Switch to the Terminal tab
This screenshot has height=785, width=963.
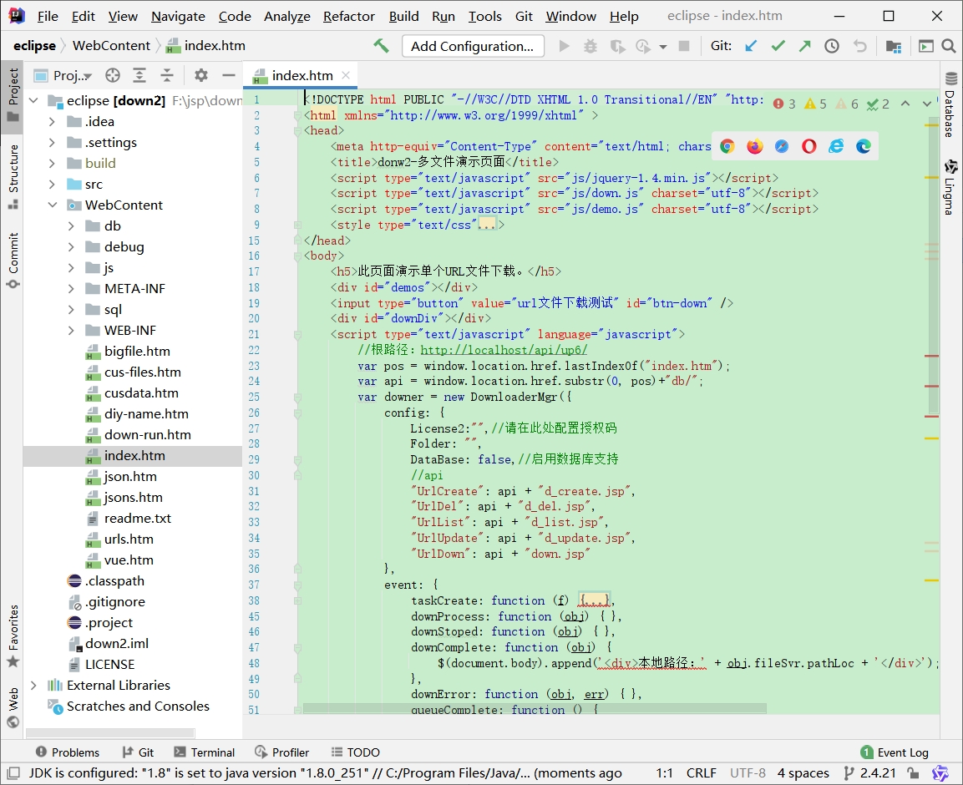pos(204,752)
